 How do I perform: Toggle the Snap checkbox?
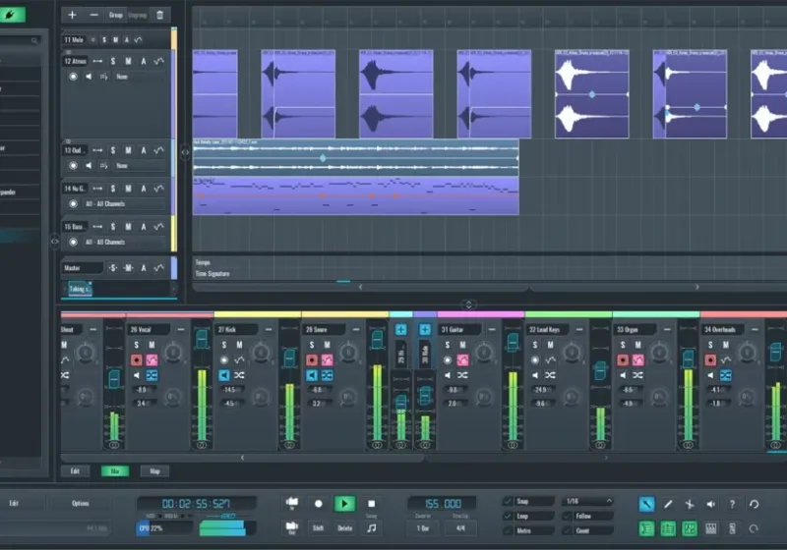pyautogui.click(x=508, y=502)
